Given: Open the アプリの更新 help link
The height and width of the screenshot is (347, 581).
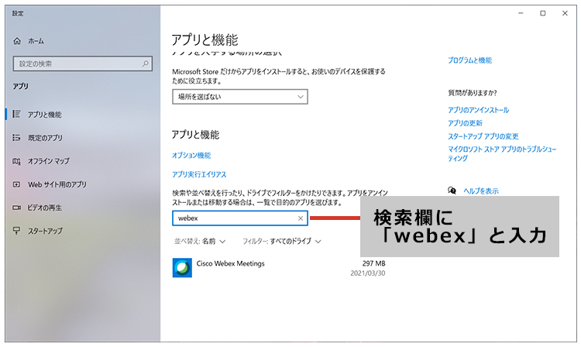Looking at the screenshot, I should click(465, 123).
